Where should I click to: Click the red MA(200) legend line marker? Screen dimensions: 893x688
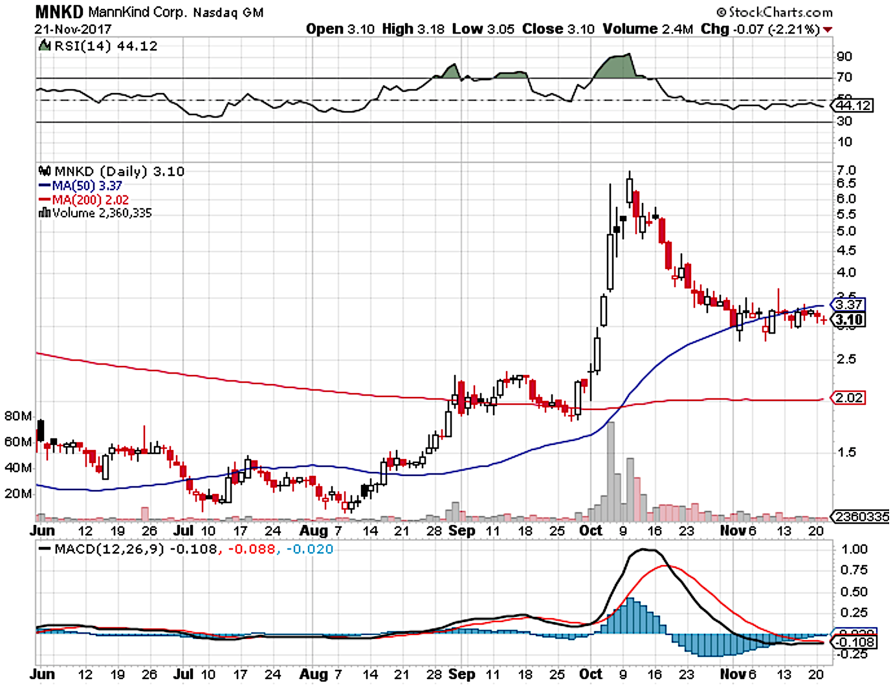pyautogui.click(x=45, y=200)
